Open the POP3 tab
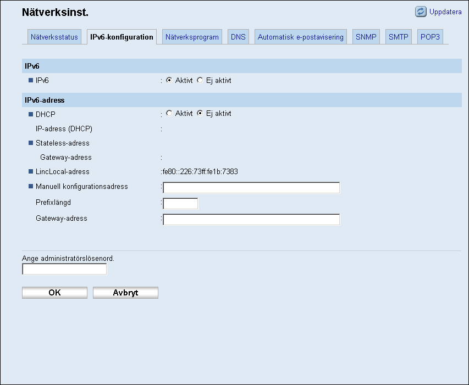The width and height of the screenshot is (469, 385). click(x=430, y=37)
